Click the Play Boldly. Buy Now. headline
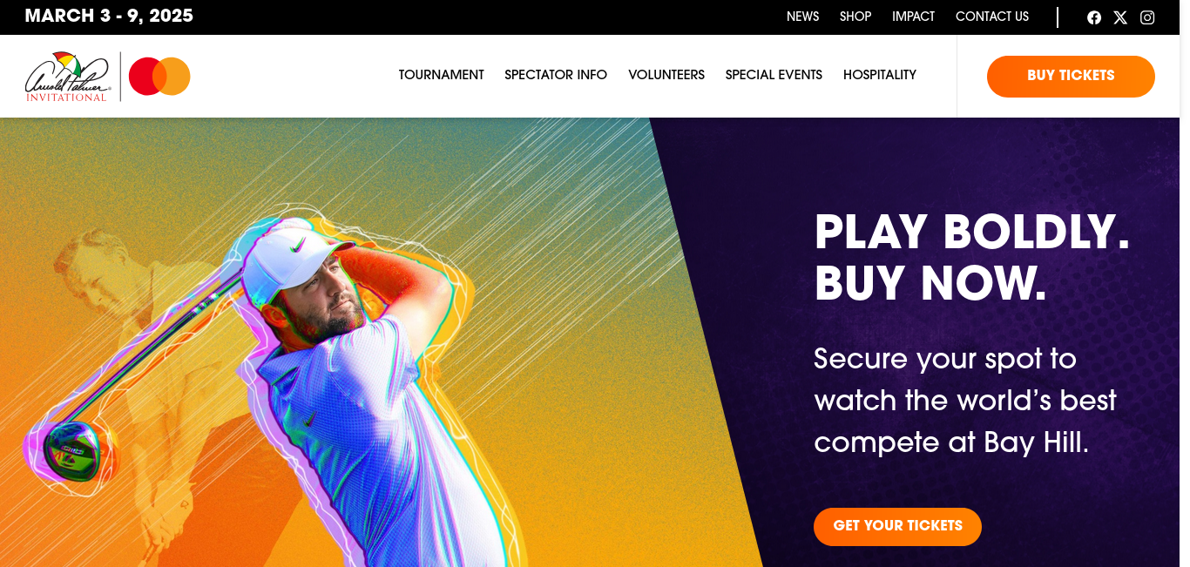 (971, 259)
